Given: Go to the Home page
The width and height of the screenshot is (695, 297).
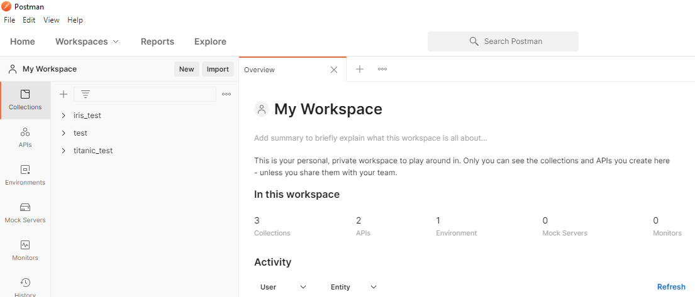Looking at the screenshot, I should (23, 41).
